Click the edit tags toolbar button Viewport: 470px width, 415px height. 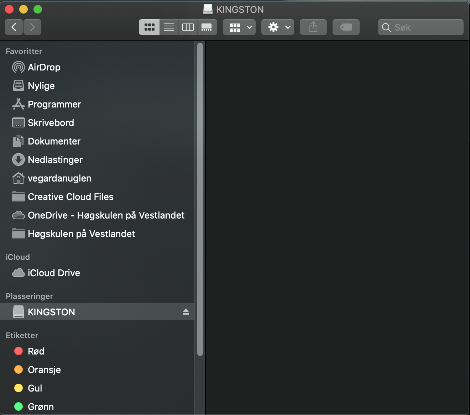pos(346,27)
